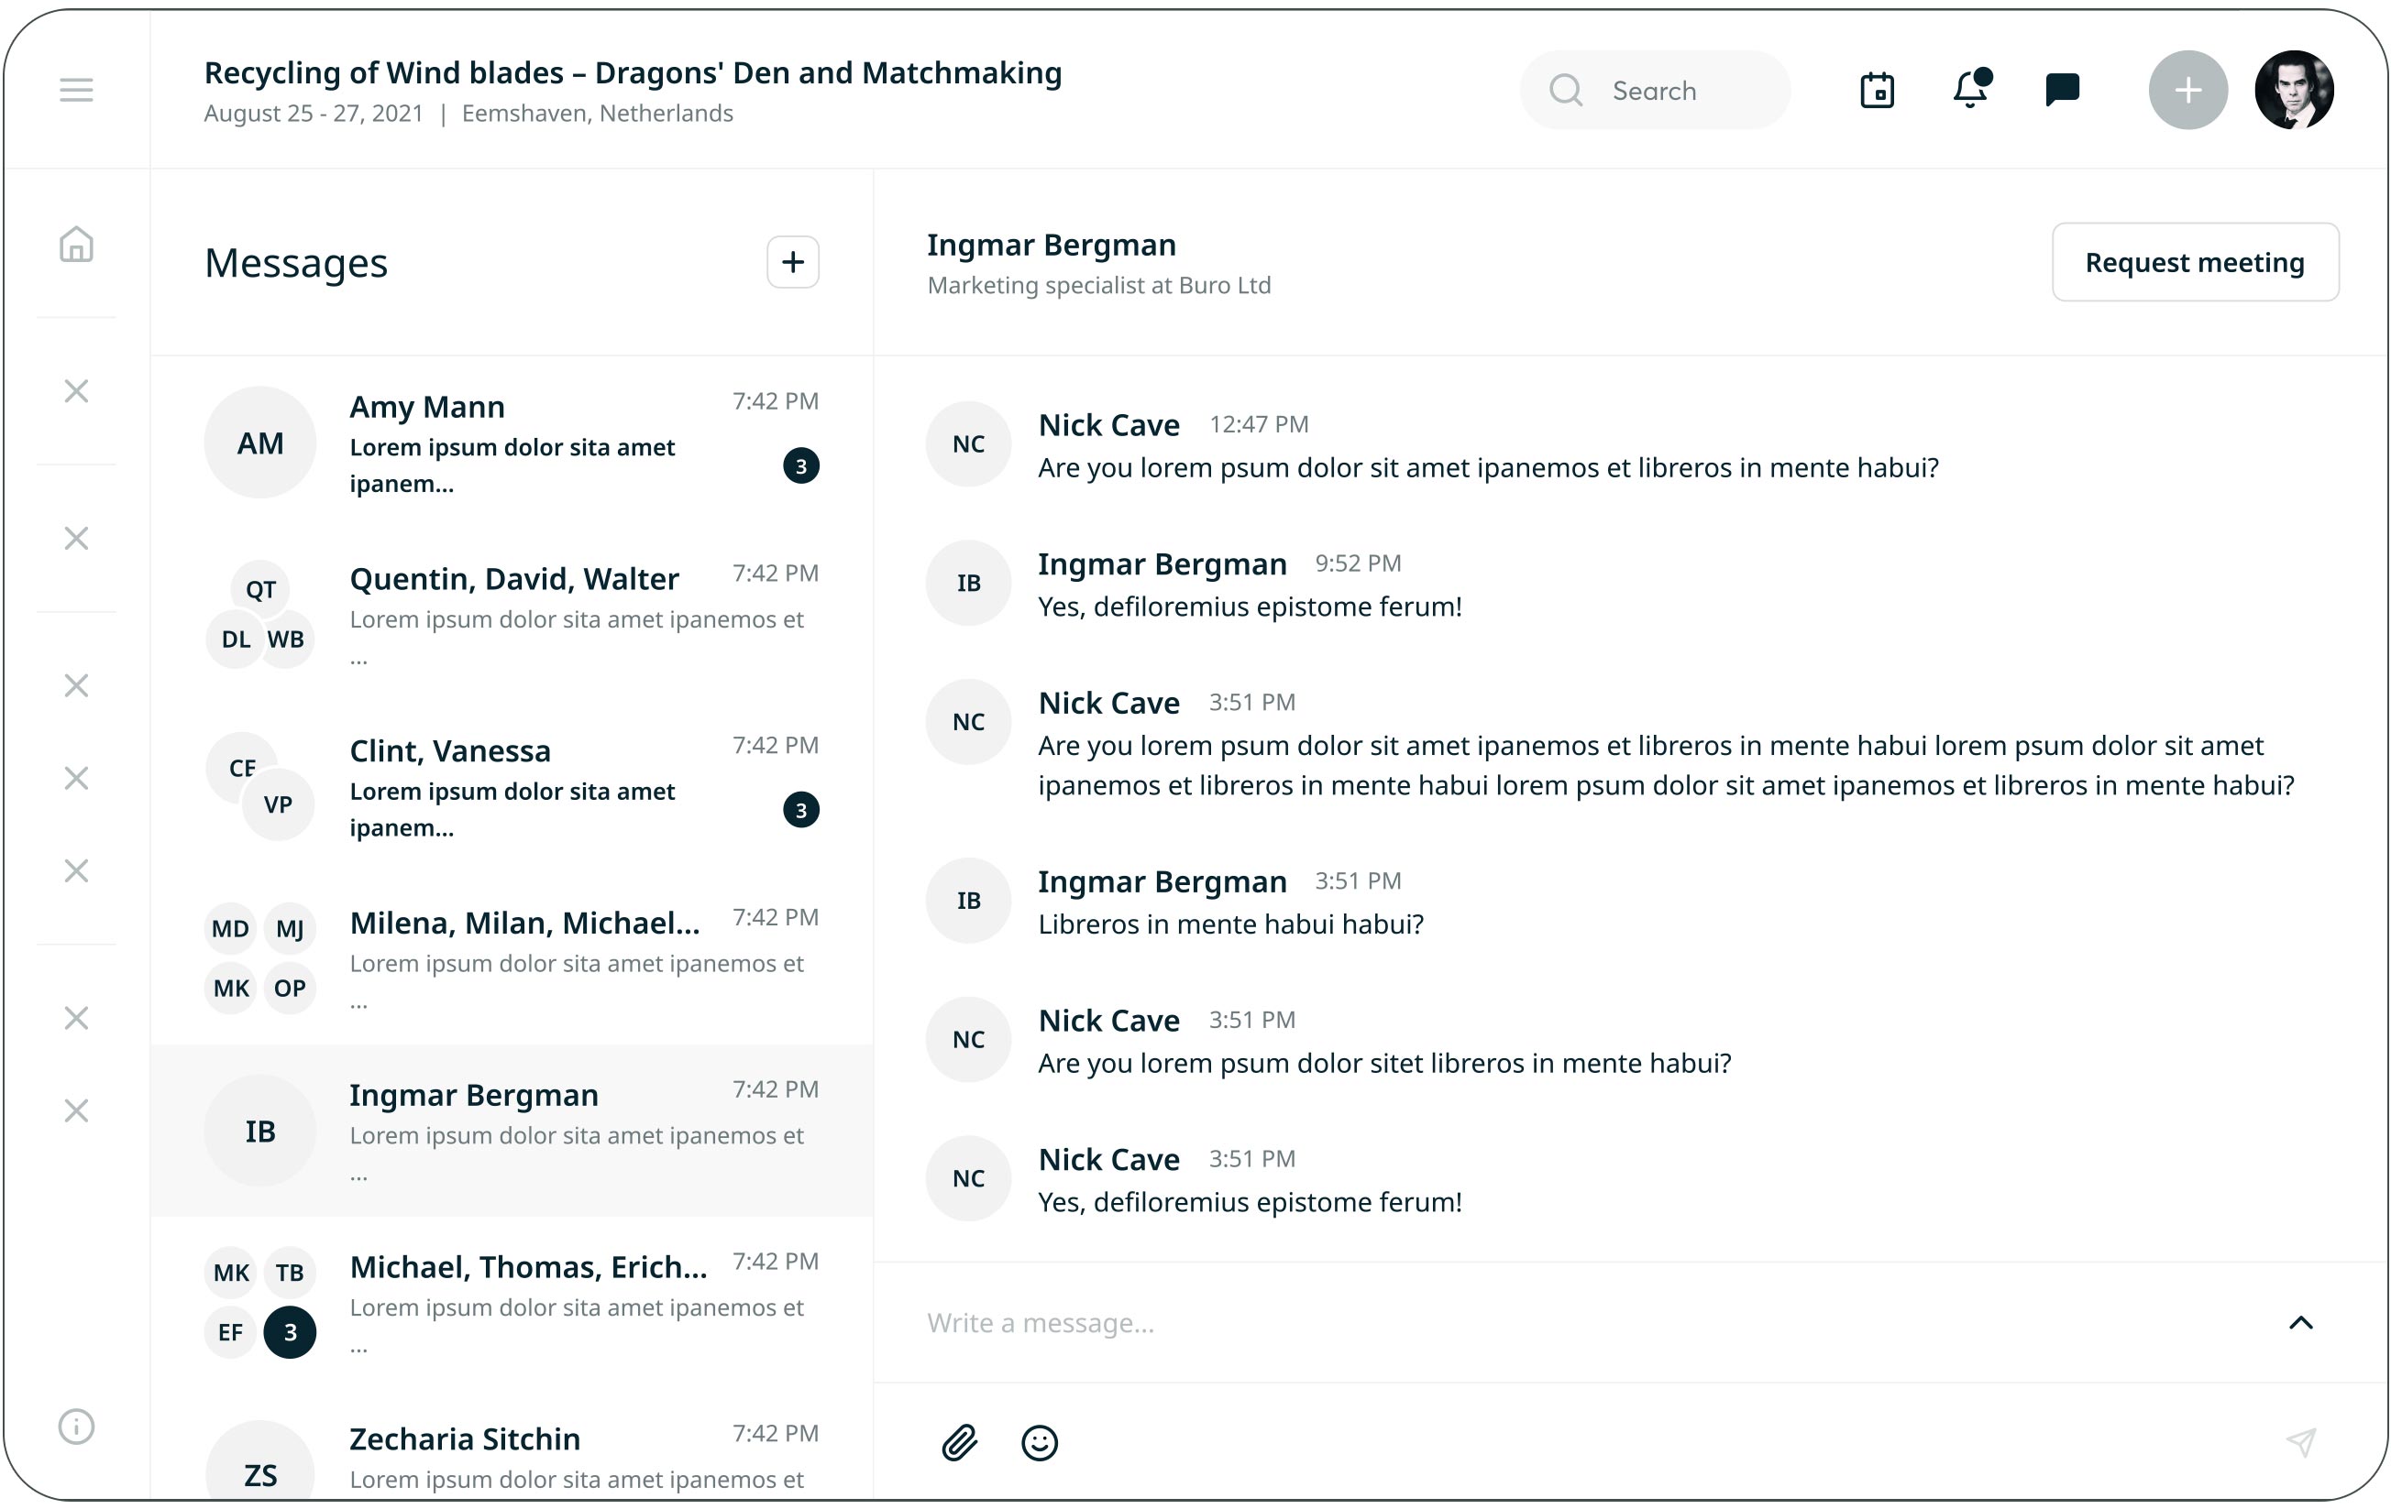The image size is (2391, 1509).
Task: Open notifications bell icon
Action: [1970, 91]
